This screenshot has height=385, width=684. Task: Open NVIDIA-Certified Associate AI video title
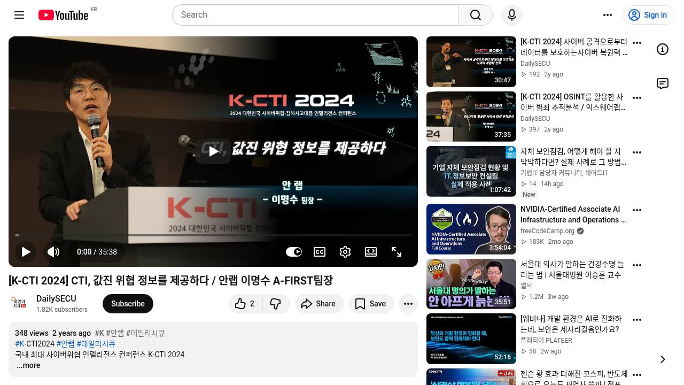[573, 214]
